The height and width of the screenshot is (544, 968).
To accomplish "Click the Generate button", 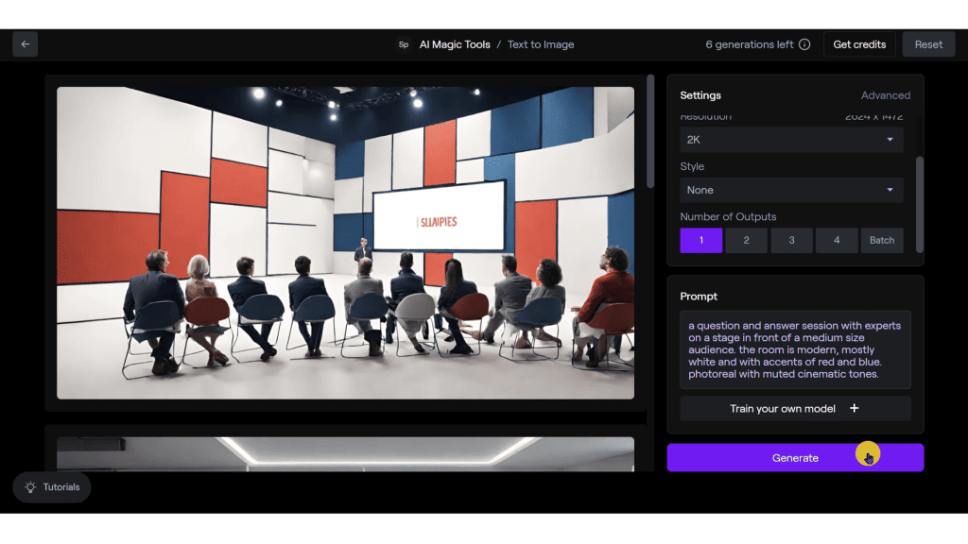I will (795, 458).
